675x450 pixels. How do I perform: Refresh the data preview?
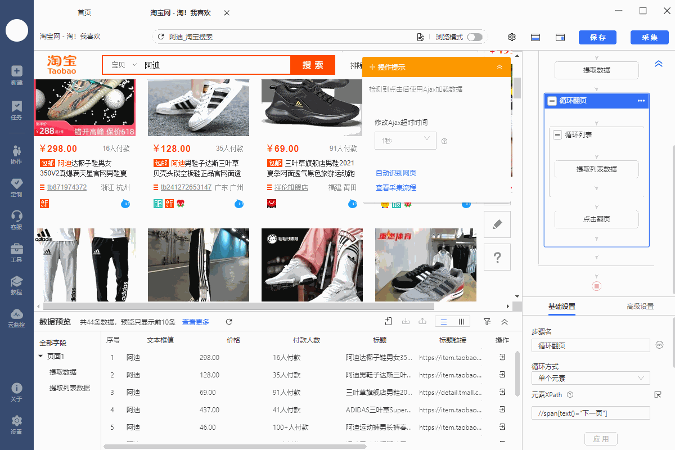pyautogui.click(x=229, y=322)
